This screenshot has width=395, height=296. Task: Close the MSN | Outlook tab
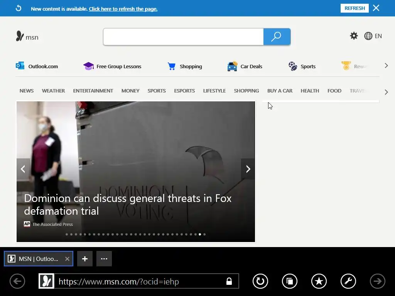pos(67,259)
